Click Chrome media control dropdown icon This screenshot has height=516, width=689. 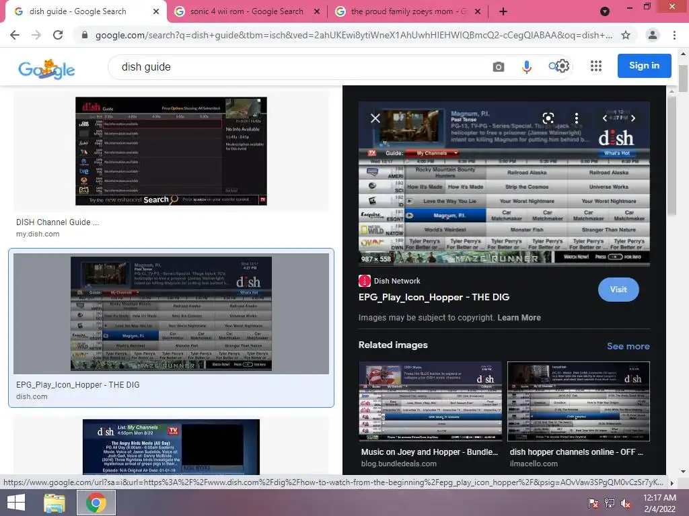(x=605, y=11)
